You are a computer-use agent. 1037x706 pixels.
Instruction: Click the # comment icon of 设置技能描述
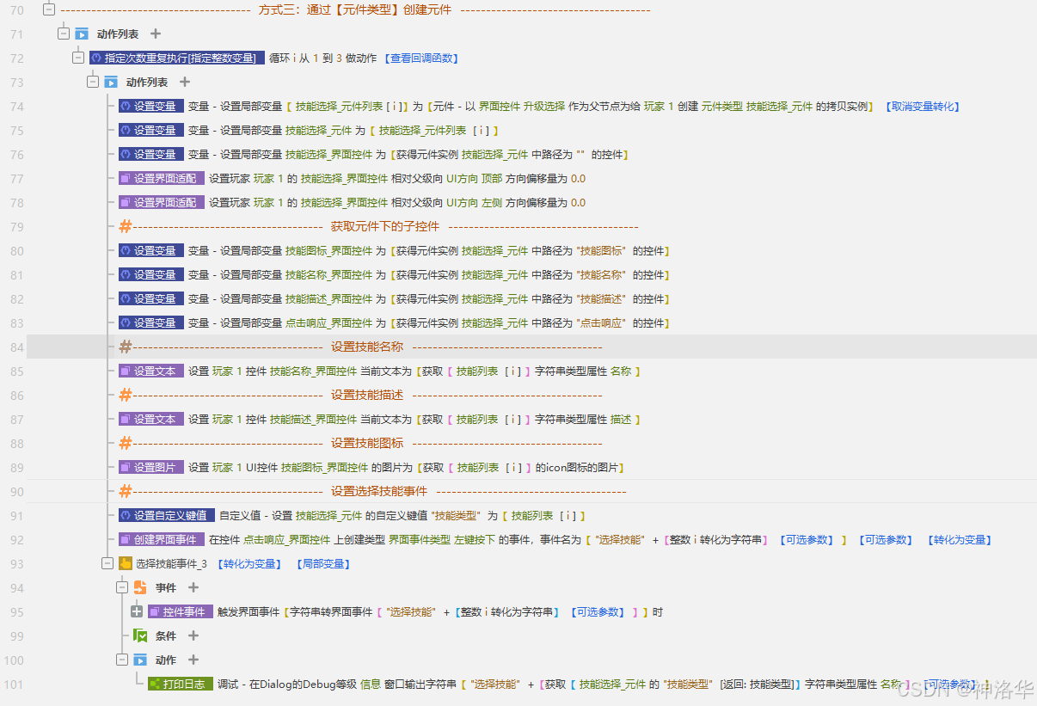click(x=126, y=395)
